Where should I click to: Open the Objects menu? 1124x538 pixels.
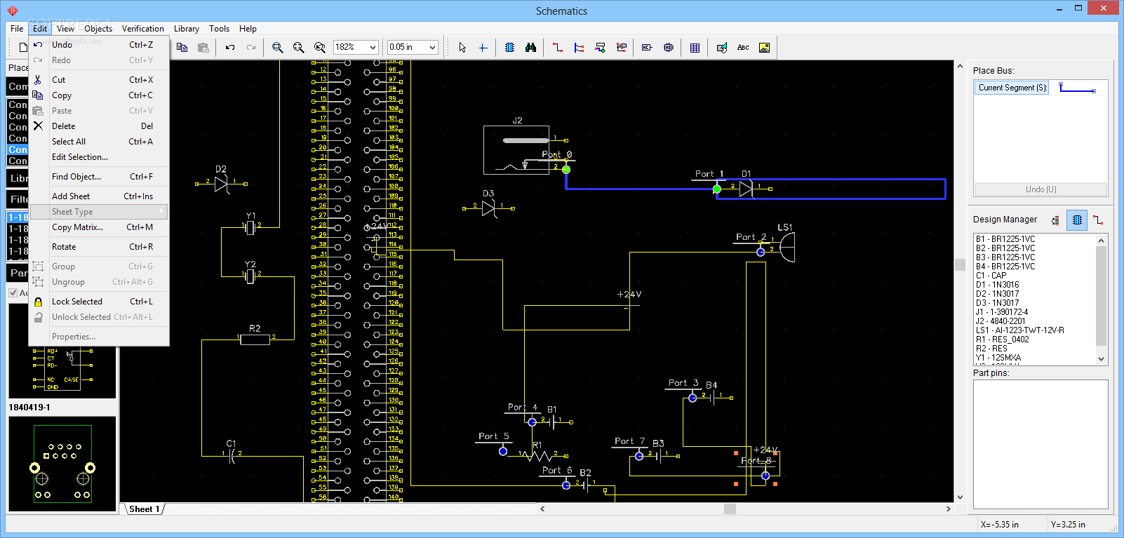click(x=98, y=29)
